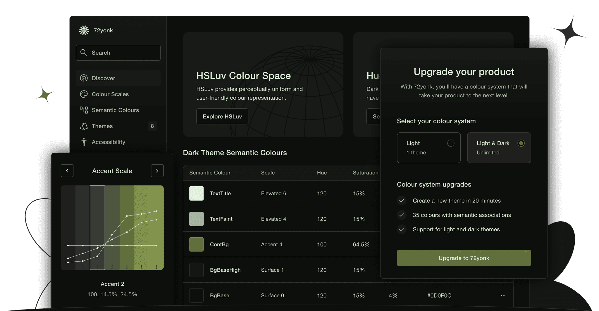Click the TextTitle row name
Screen dimensions: 599x311
(x=220, y=193)
